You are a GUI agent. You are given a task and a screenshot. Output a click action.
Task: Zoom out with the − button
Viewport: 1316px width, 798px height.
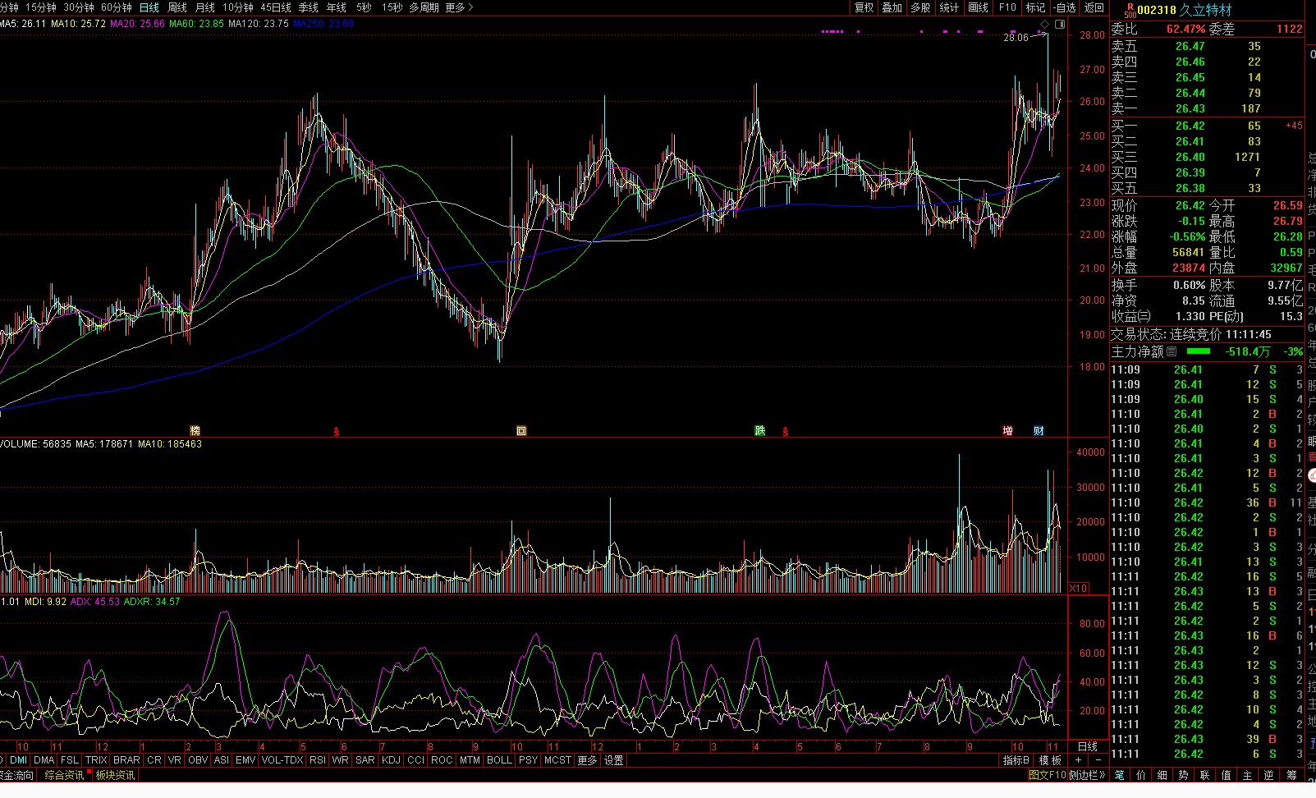click(x=1098, y=760)
